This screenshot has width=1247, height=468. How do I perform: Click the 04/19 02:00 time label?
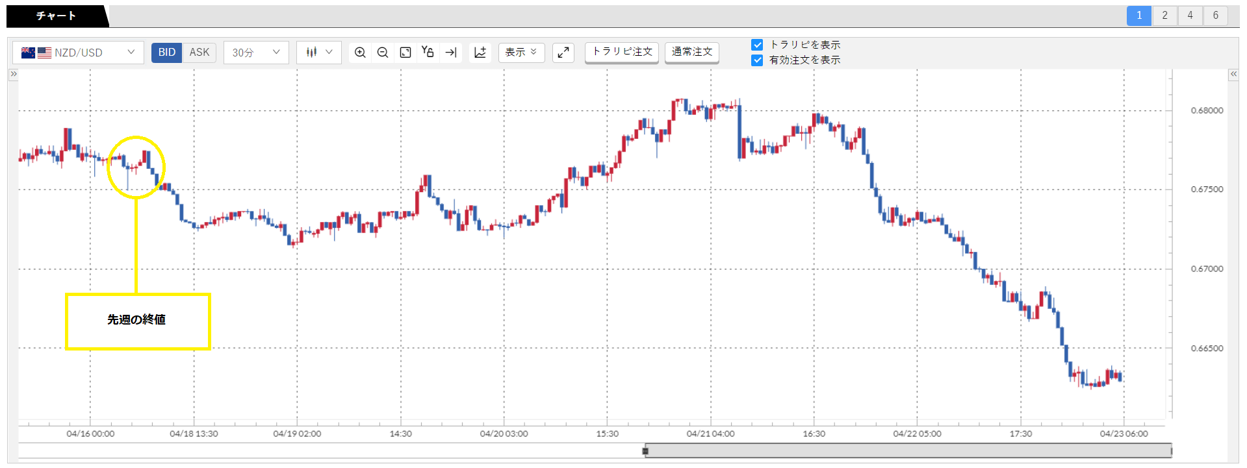297,434
